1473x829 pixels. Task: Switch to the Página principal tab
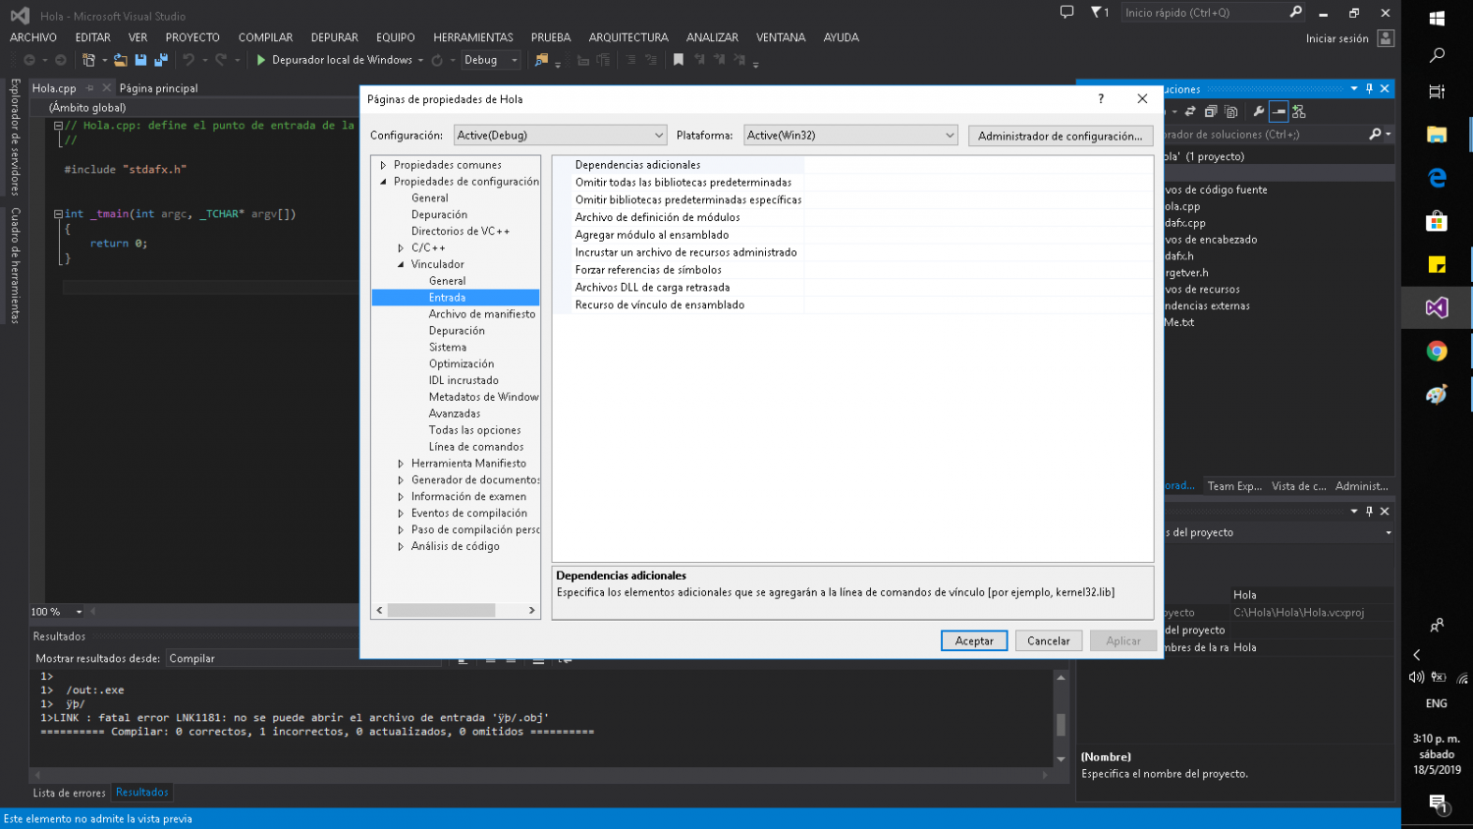[159, 88]
